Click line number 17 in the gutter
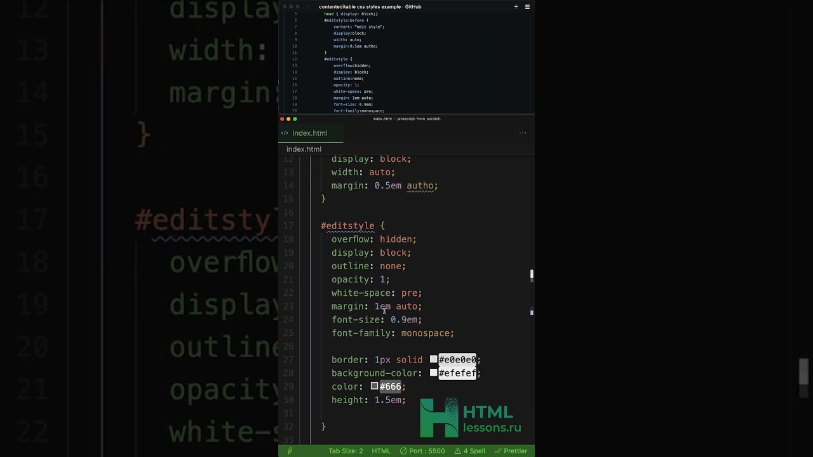The width and height of the screenshot is (813, 457). point(288,226)
